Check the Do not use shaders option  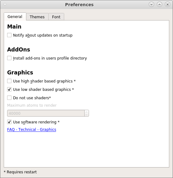(9, 98)
